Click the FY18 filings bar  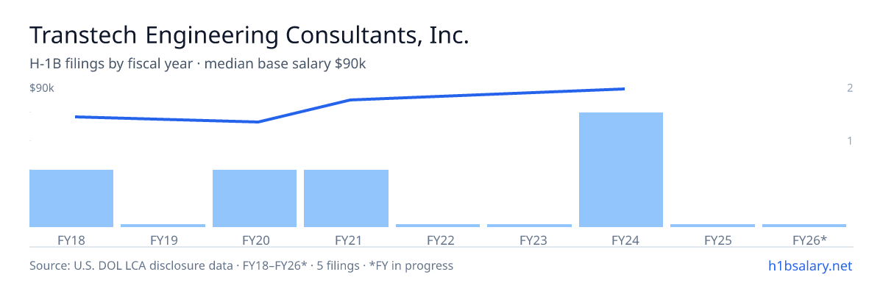coord(71,198)
